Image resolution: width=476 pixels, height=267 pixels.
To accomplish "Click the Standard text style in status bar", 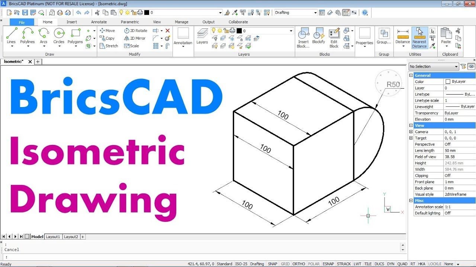I will click(x=225, y=264).
